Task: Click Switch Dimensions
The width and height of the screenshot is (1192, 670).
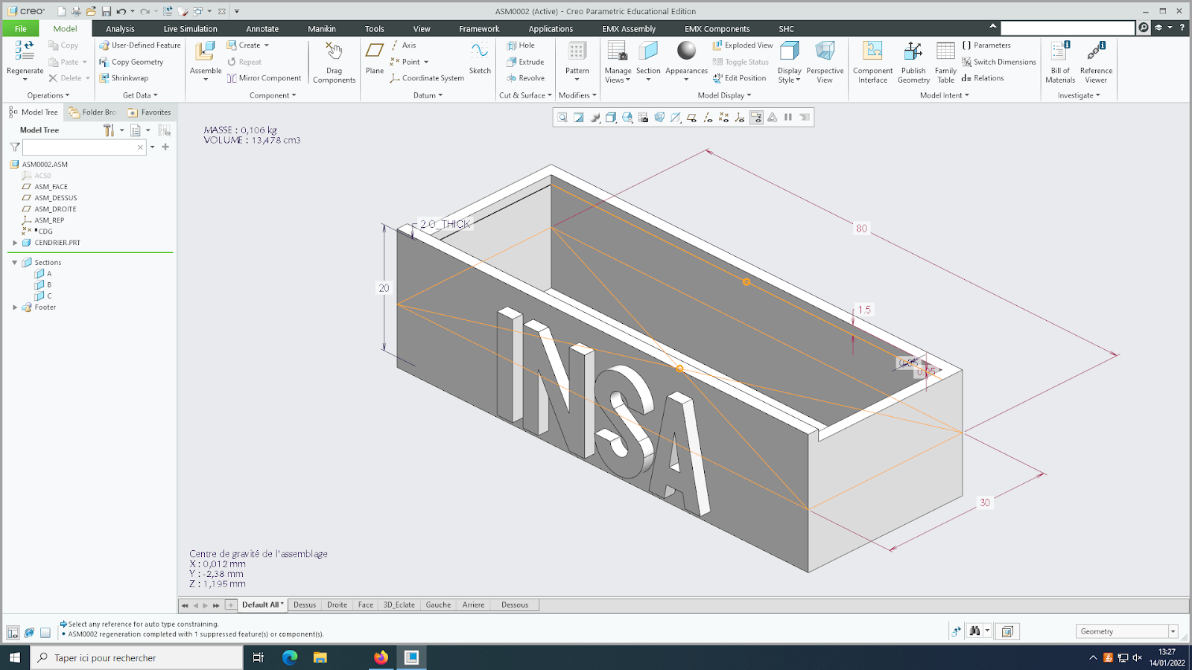Action: point(999,62)
